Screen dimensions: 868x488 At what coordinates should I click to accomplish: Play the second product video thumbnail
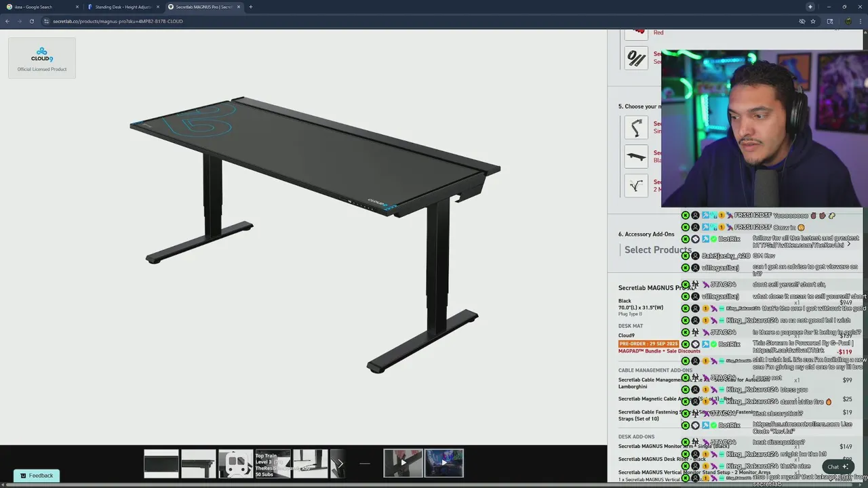(x=444, y=464)
